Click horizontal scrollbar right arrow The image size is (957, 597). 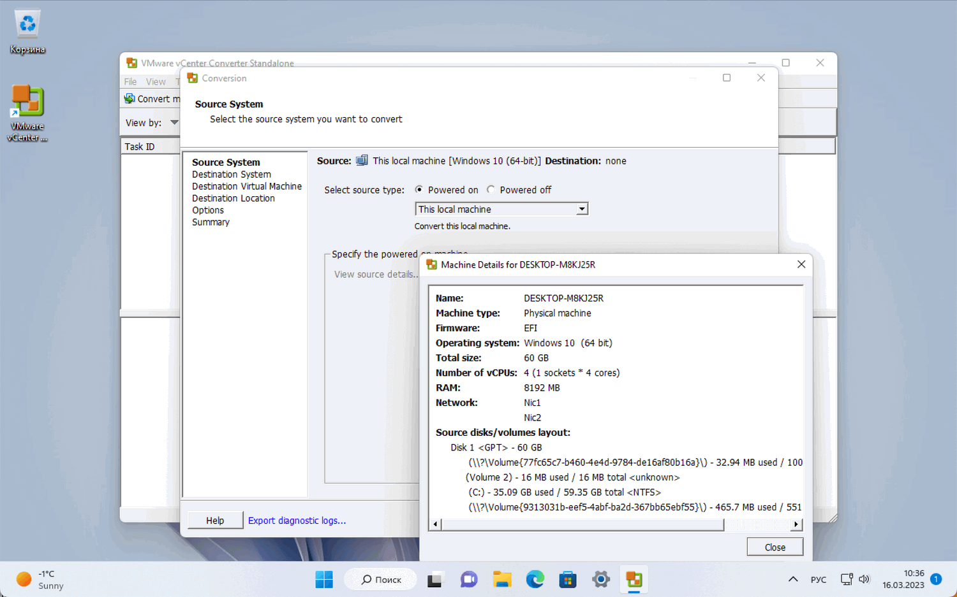pyautogui.click(x=796, y=524)
